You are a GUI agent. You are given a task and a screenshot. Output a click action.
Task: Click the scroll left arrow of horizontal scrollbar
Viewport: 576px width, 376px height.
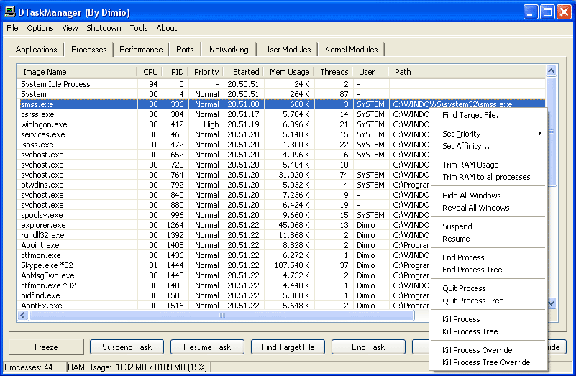(x=22, y=316)
